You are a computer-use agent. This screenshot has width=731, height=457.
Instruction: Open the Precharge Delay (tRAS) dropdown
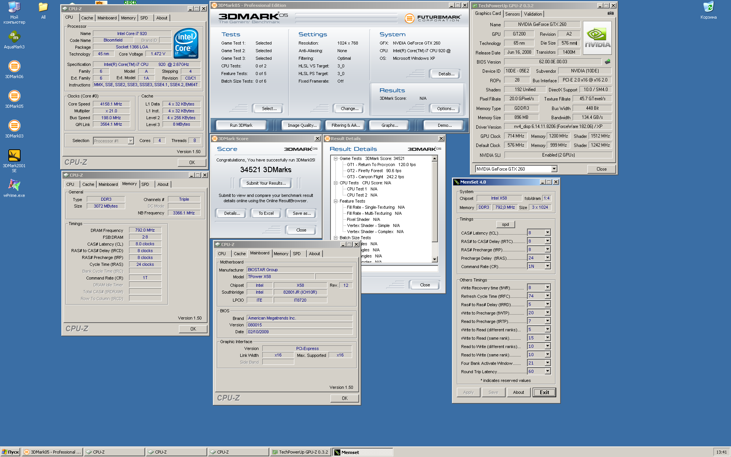pyautogui.click(x=547, y=258)
